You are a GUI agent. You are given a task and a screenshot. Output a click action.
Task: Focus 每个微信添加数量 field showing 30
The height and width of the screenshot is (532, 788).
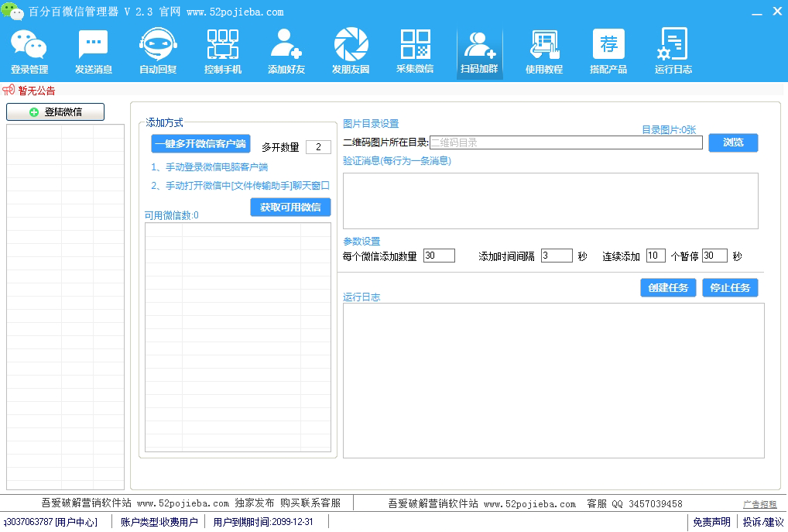click(439, 256)
